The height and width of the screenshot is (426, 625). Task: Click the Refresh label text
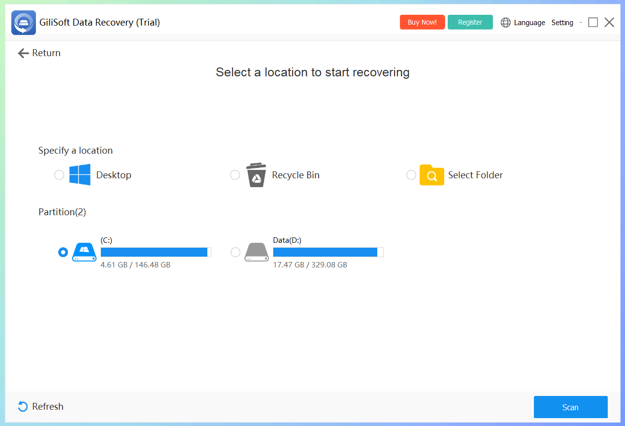pyautogui.click(x=48, y=407)
